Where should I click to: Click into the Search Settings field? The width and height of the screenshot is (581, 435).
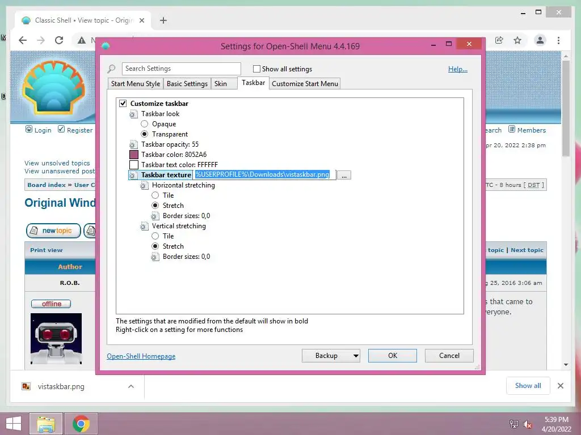pos(181,69)
